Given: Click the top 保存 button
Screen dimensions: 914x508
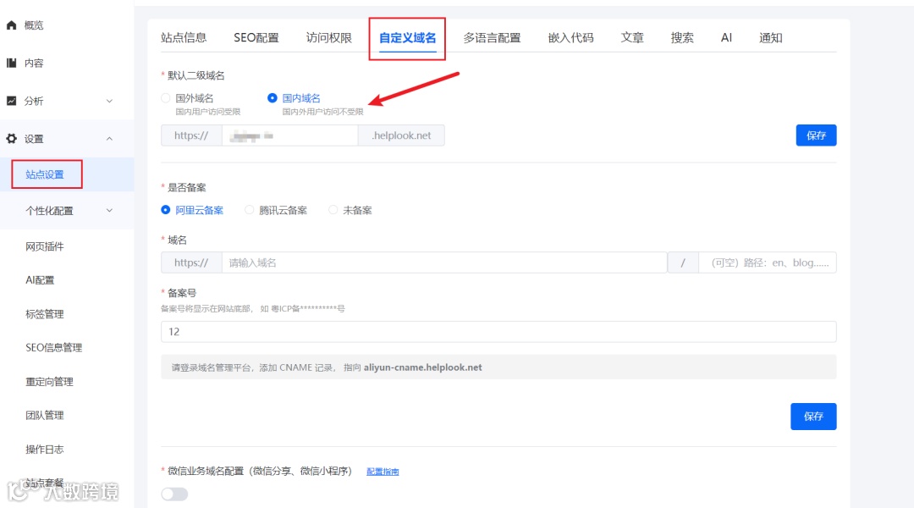Looking at the screenshot, I should [816, 135].
